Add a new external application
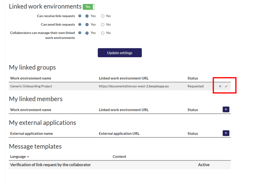 (226, 133)
